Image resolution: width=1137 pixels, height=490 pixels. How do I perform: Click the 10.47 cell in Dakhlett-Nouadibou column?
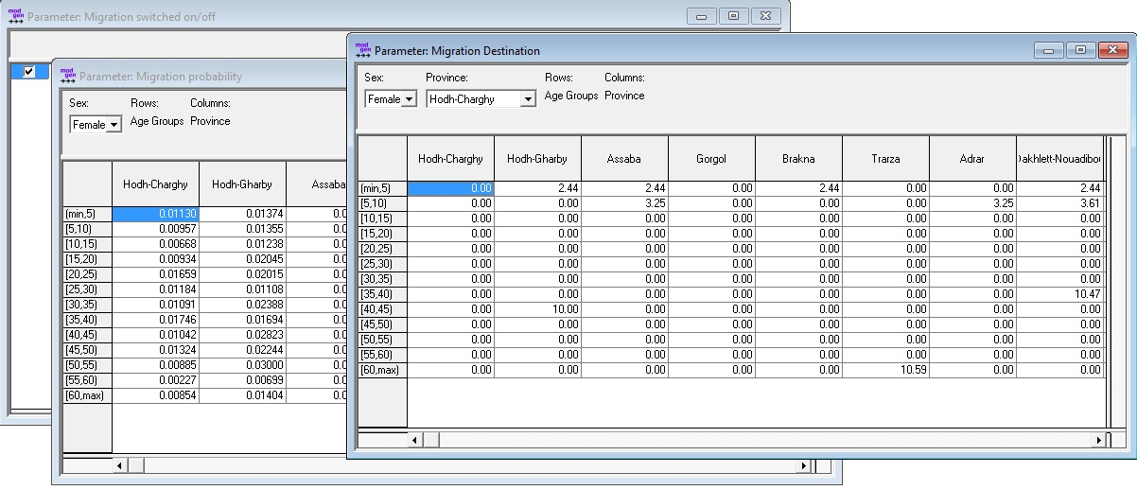(x=1059, y=294)
